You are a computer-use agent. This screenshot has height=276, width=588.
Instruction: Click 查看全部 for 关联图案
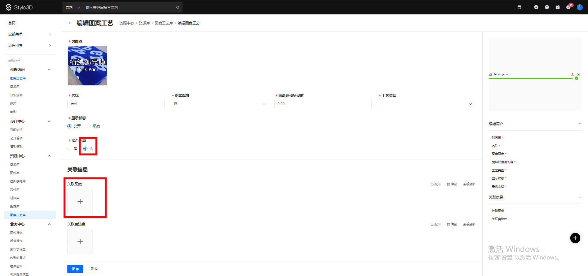[x=469, y=184]
